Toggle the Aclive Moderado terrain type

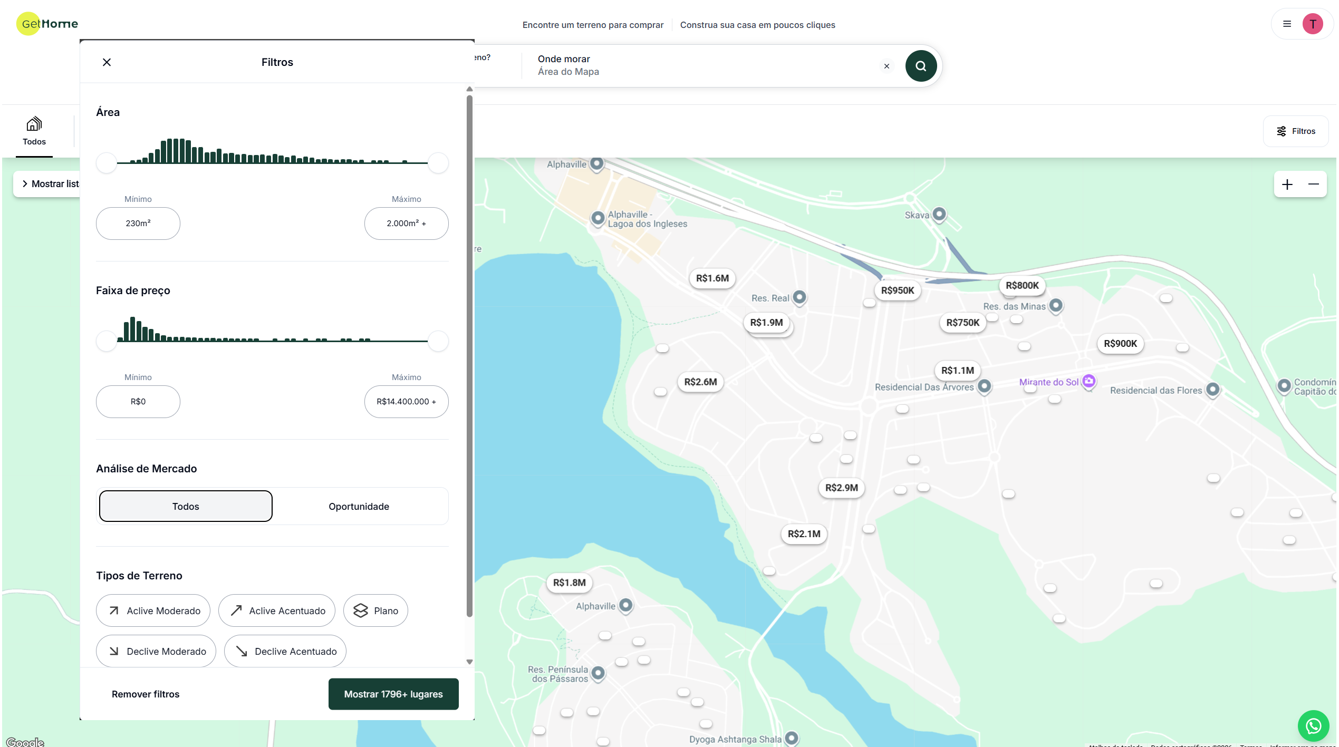point(153,610)
